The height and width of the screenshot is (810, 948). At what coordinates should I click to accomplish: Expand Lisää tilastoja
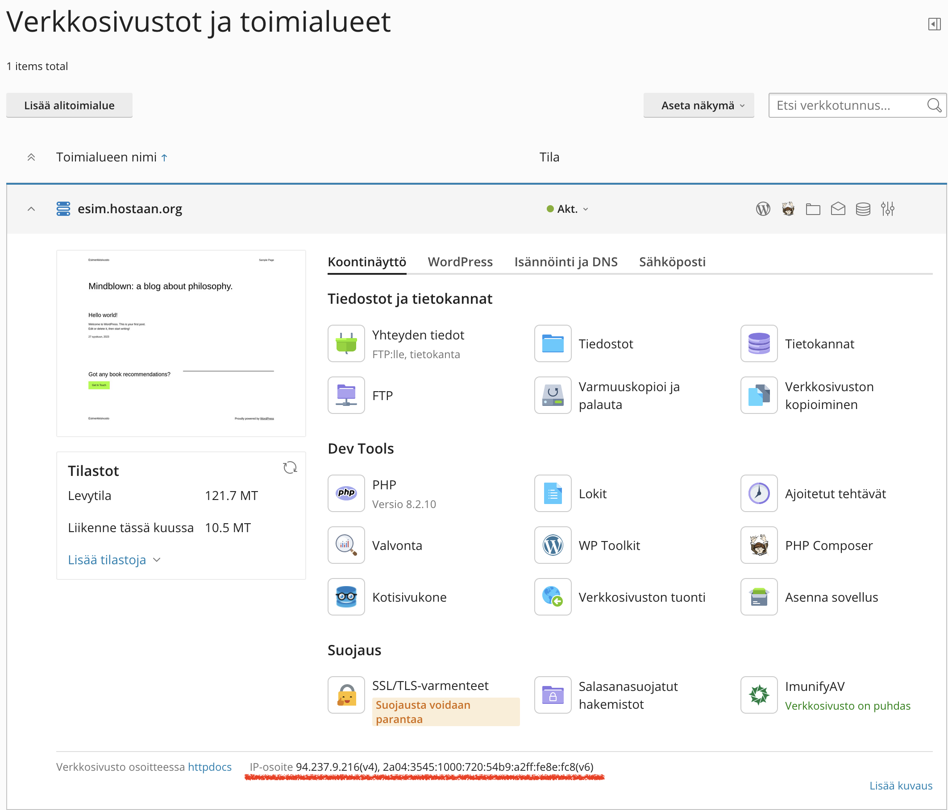pyautogui.click(x=114, y=559)
